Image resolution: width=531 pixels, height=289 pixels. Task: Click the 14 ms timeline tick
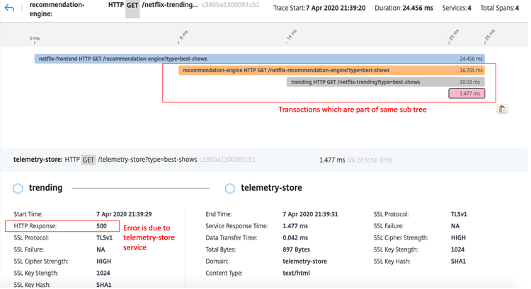click(291, 35)
